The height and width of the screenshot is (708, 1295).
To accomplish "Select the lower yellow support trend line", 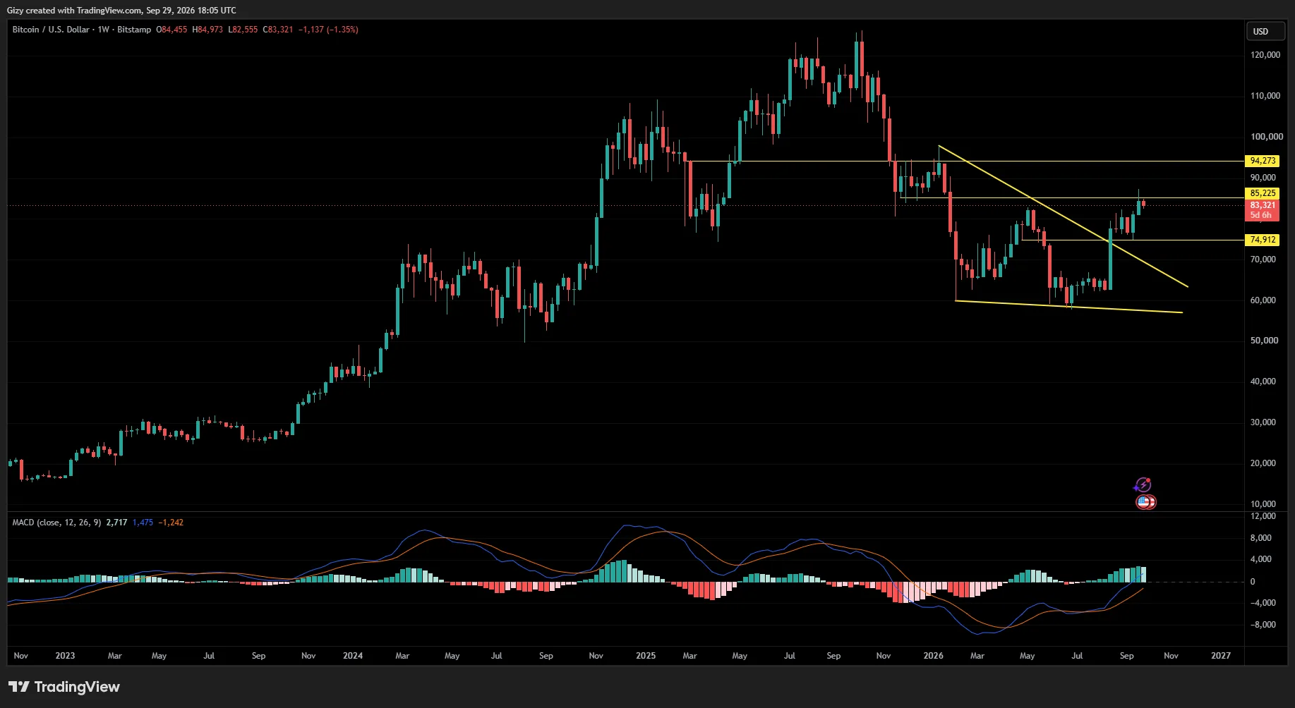I will (x=1068, y=307).
